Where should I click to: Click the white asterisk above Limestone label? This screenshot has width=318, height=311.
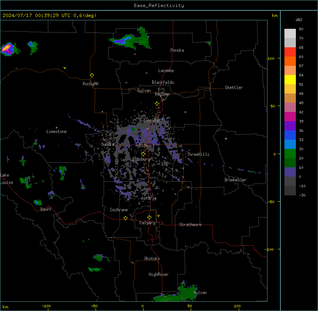56,128
